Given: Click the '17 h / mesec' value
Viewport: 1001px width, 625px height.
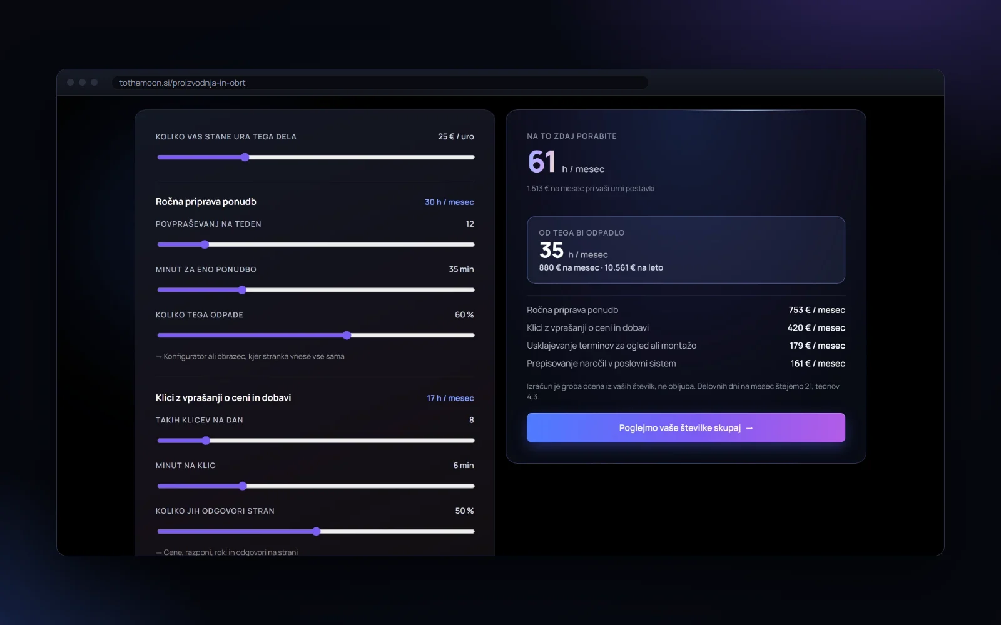Looking at the screenshot, I should tap(450, 398).
